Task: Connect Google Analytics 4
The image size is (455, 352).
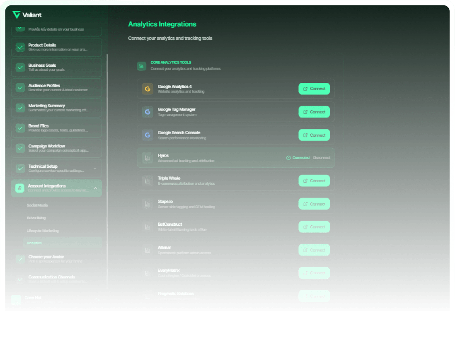Action: [x=314, y=89]
